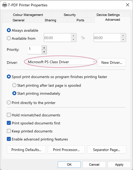Click the Apply button
Viewport: 133px width, 170px height.
point(119,164)
